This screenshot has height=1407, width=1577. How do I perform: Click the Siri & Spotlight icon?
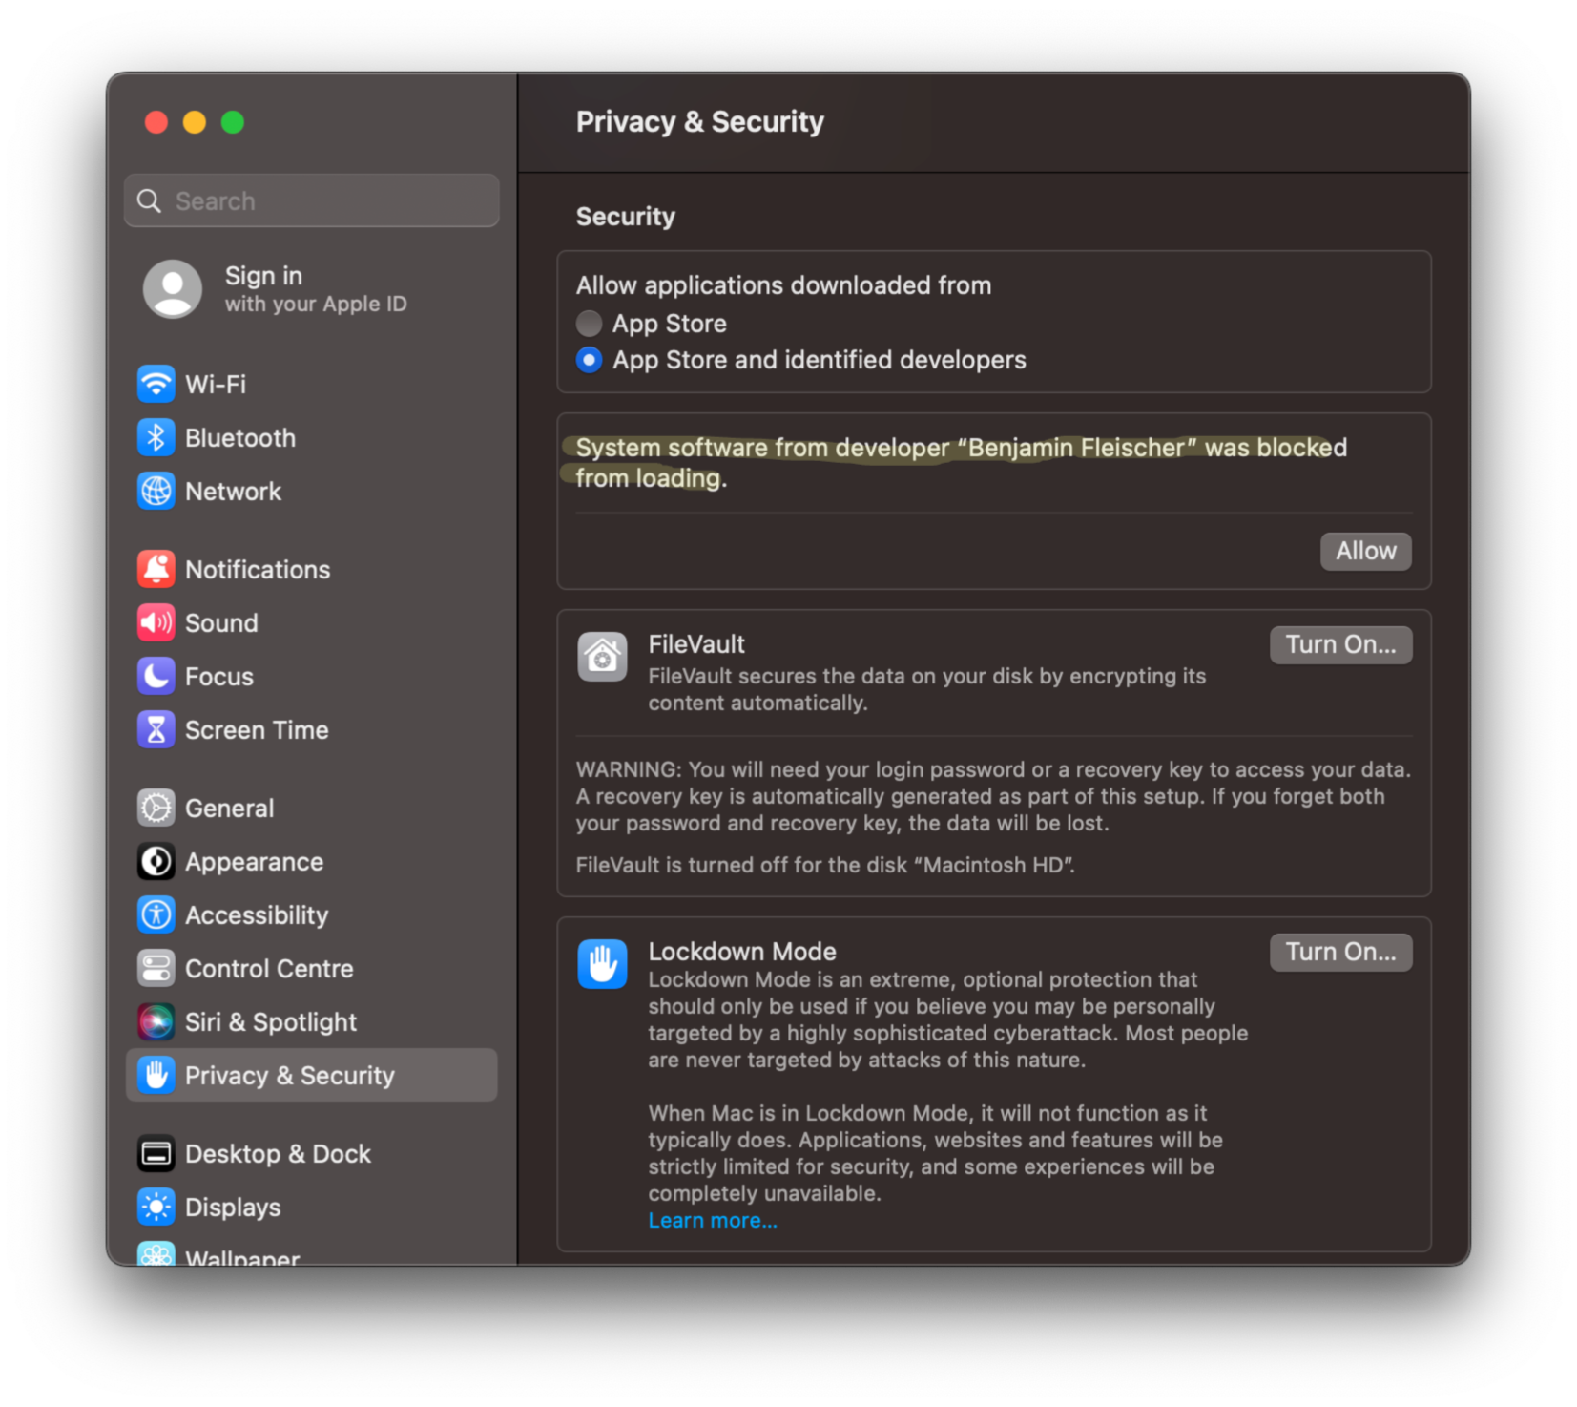tap(156, 1021)
